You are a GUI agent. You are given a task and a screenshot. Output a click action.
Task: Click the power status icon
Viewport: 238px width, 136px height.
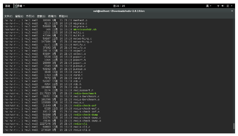pos(228,6)
